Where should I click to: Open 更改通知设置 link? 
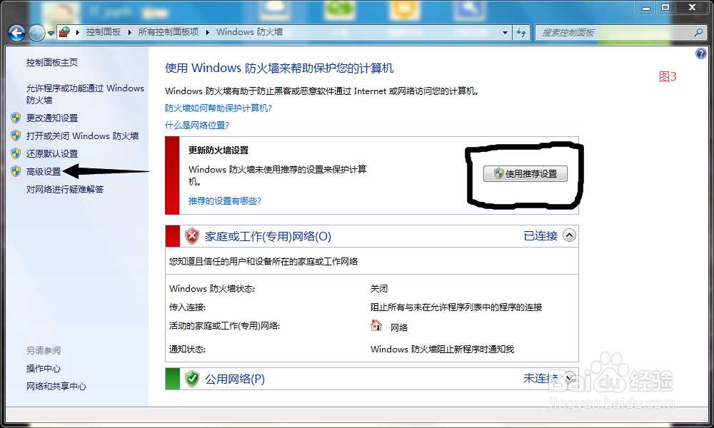point(52,118)
